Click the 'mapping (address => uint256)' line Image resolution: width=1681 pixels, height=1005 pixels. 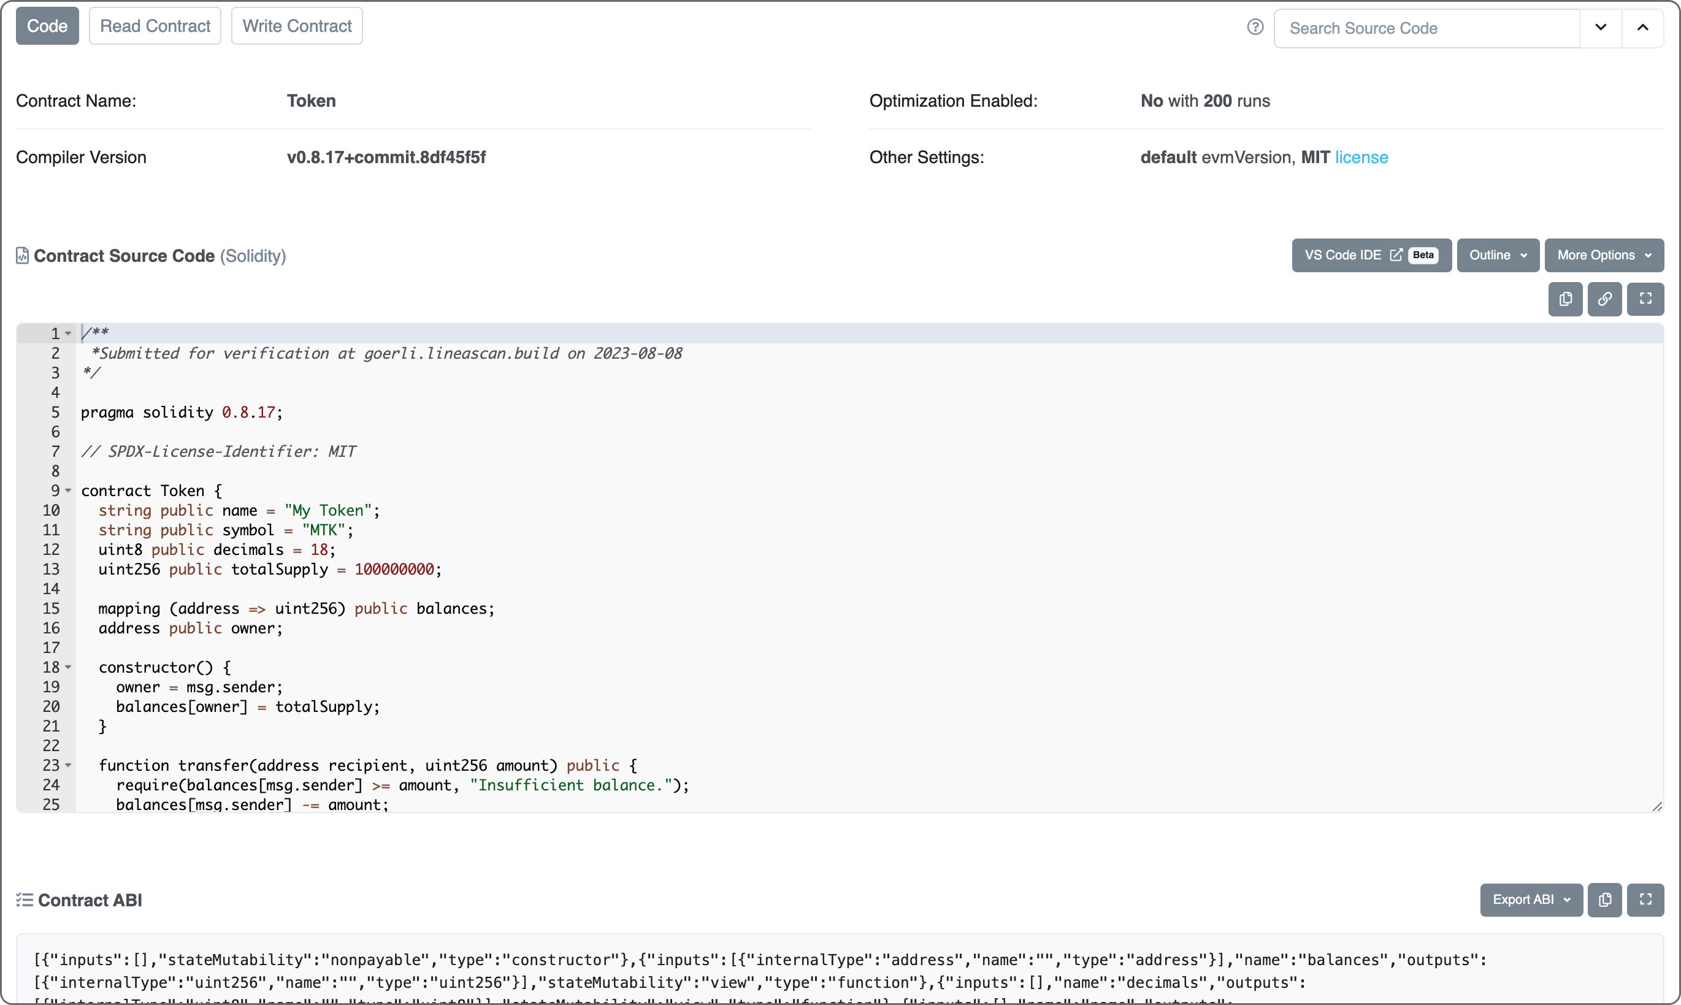(x=296, y=608)
